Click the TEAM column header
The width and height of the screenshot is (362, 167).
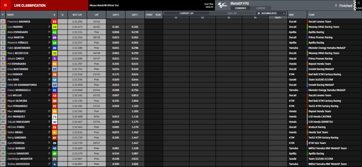[x=311, y=15]
